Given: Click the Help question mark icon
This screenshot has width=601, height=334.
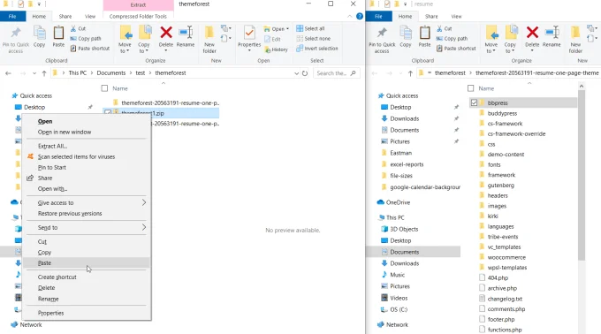Looking at the screenshot, I should pyautogui.click(x=360, y=16).
